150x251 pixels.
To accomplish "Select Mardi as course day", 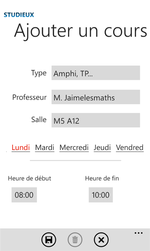I will [x=45, y=147].
